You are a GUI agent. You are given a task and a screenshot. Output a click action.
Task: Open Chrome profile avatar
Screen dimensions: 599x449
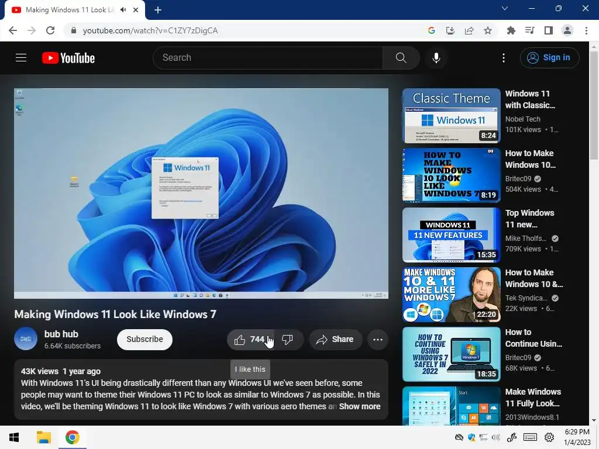(x=567, y=30)
